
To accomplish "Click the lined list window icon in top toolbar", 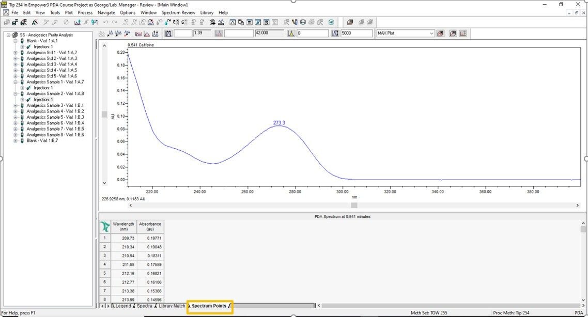I will pos(250,23).
